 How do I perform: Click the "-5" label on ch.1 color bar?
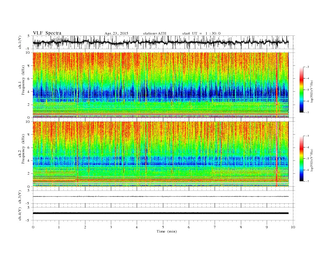point(307,90)
